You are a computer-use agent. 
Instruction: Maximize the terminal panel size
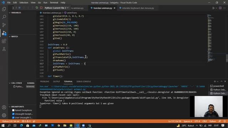222,81
